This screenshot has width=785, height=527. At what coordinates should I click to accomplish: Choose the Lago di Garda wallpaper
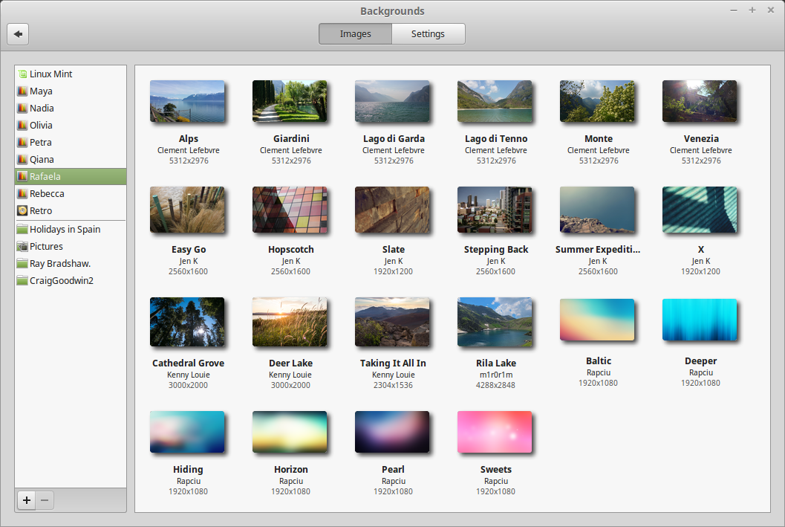click(392, 101)
